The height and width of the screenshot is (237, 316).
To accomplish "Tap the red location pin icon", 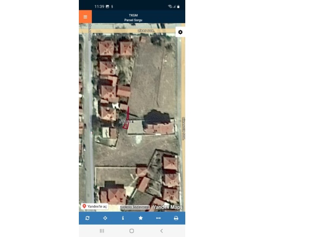I will coord(84,206).
